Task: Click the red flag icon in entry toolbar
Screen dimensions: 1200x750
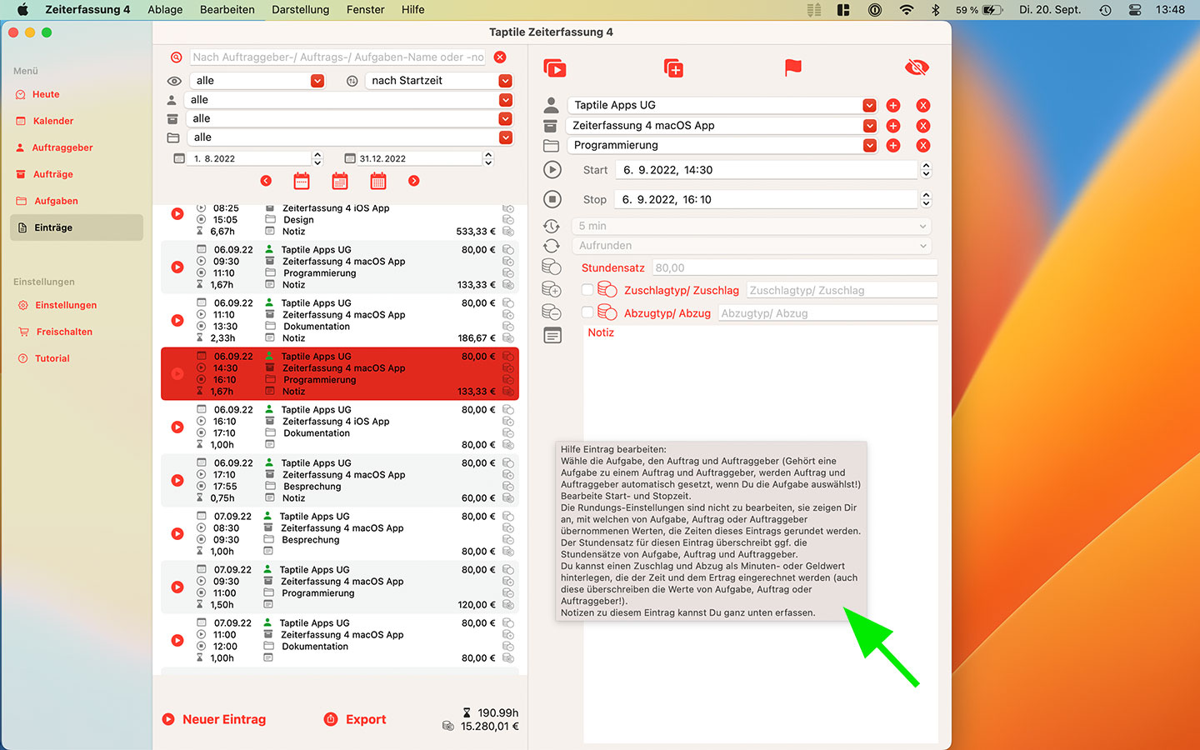Action: click(793, 67)
